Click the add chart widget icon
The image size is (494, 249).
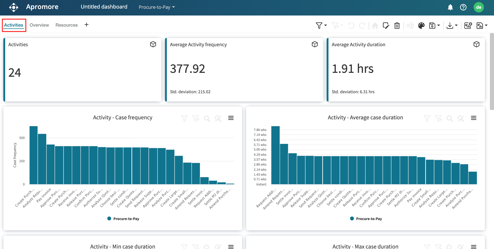coord(468,26)
